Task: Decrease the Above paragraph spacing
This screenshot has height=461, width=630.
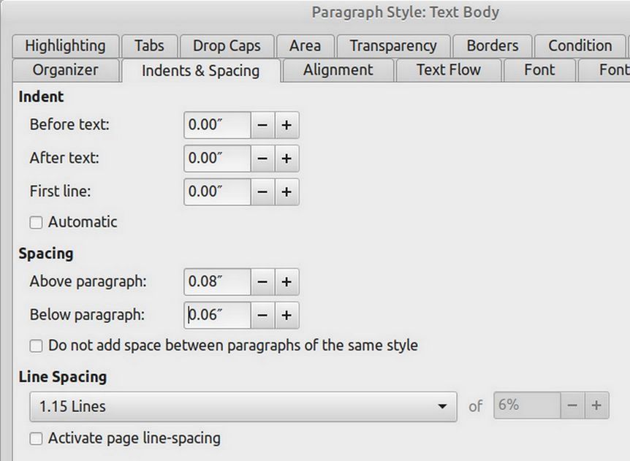Action: (262, 281)
